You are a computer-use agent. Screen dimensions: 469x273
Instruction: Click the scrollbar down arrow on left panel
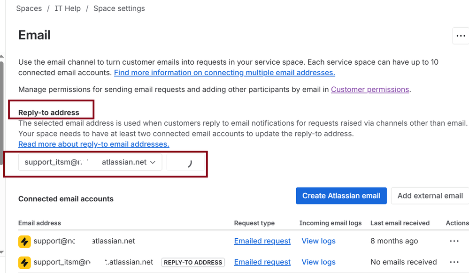coord(1,252)
